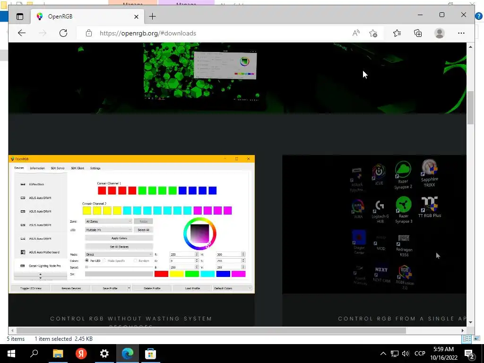This screenshot has width=484, height=363.
Task: Pick the cyan preset color swatch
Action: click(x=207, y=274)
